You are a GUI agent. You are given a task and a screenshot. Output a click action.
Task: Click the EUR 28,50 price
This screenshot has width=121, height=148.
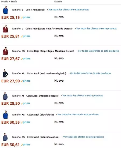(10, 104)
